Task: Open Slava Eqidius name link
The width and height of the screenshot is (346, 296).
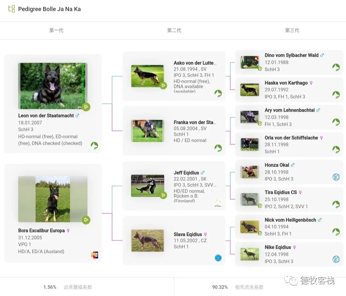Action: point(188,234)
